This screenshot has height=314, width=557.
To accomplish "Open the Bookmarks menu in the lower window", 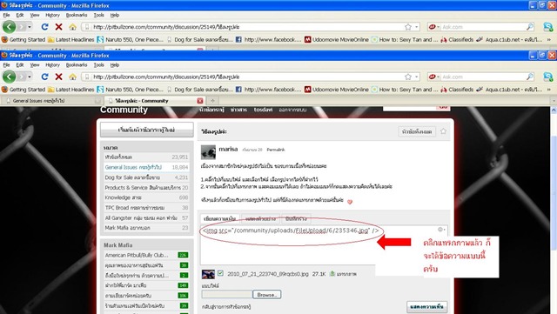I will (x=77, y=65).
